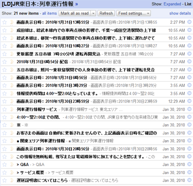The width and height of the screenshot is (193, 186).
Task: Click the 12:29 AM timestamp
Action: tap(177, 101)
